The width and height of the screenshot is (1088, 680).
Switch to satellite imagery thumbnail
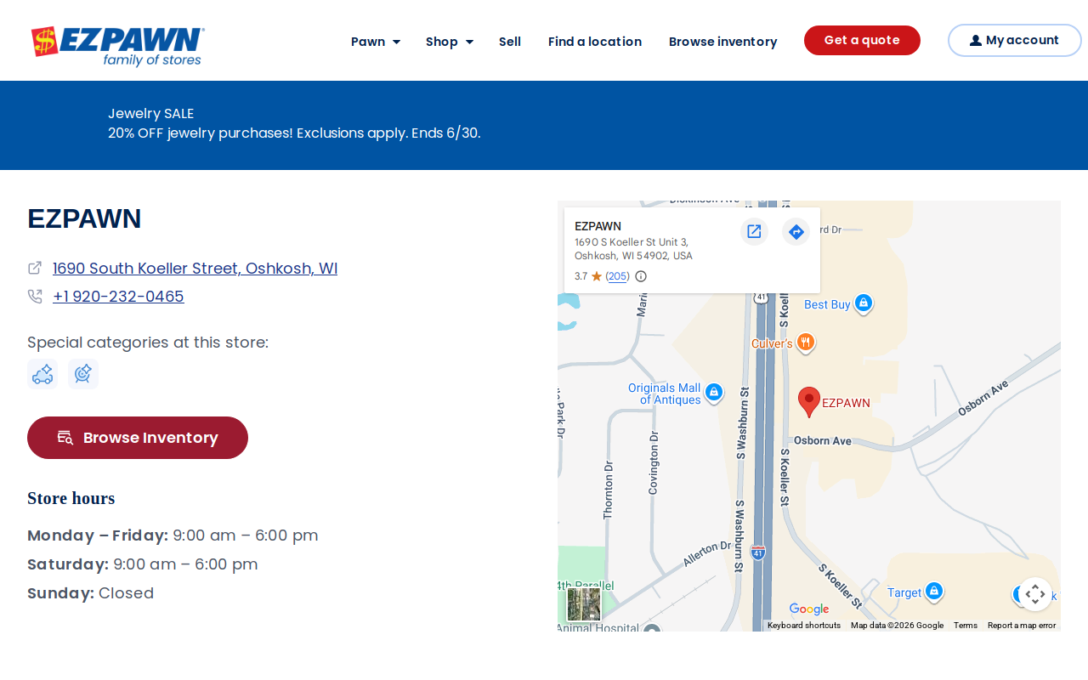click(584, 604)
